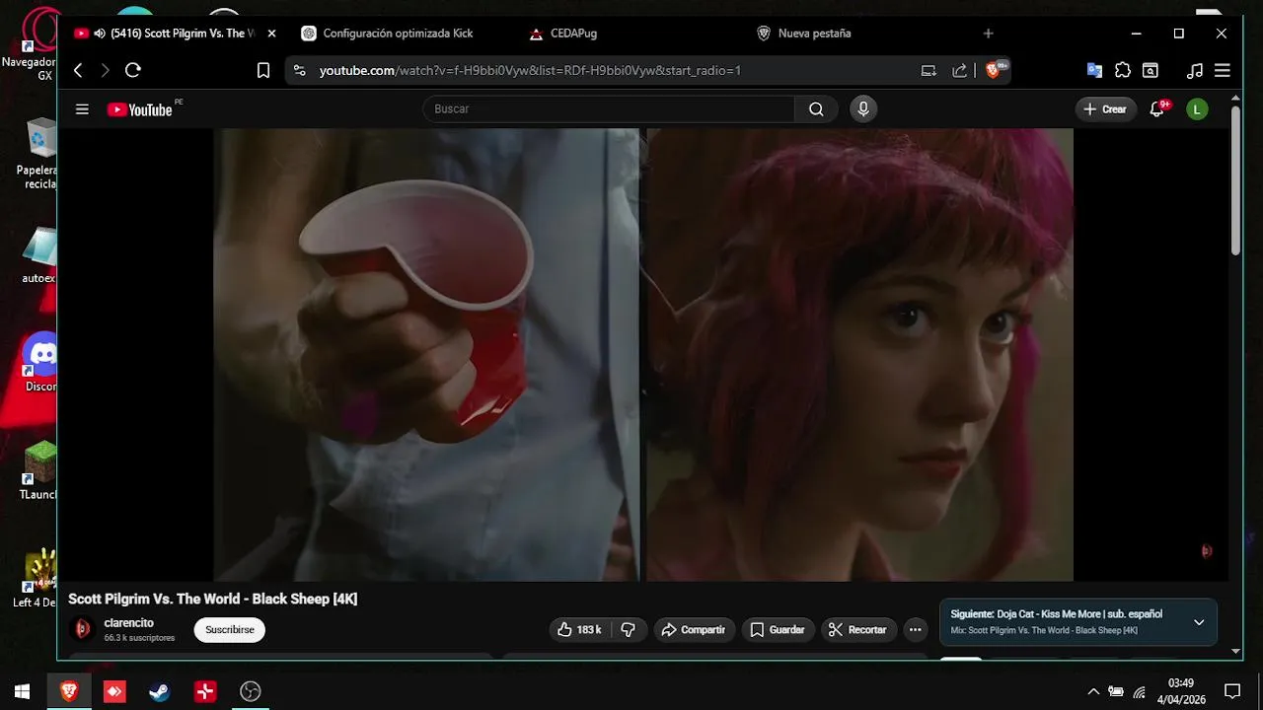Open the extensions puzzle icon
Image resolution: width=1263 pixels, height=710 pixels.
[x=1123, y=70]
